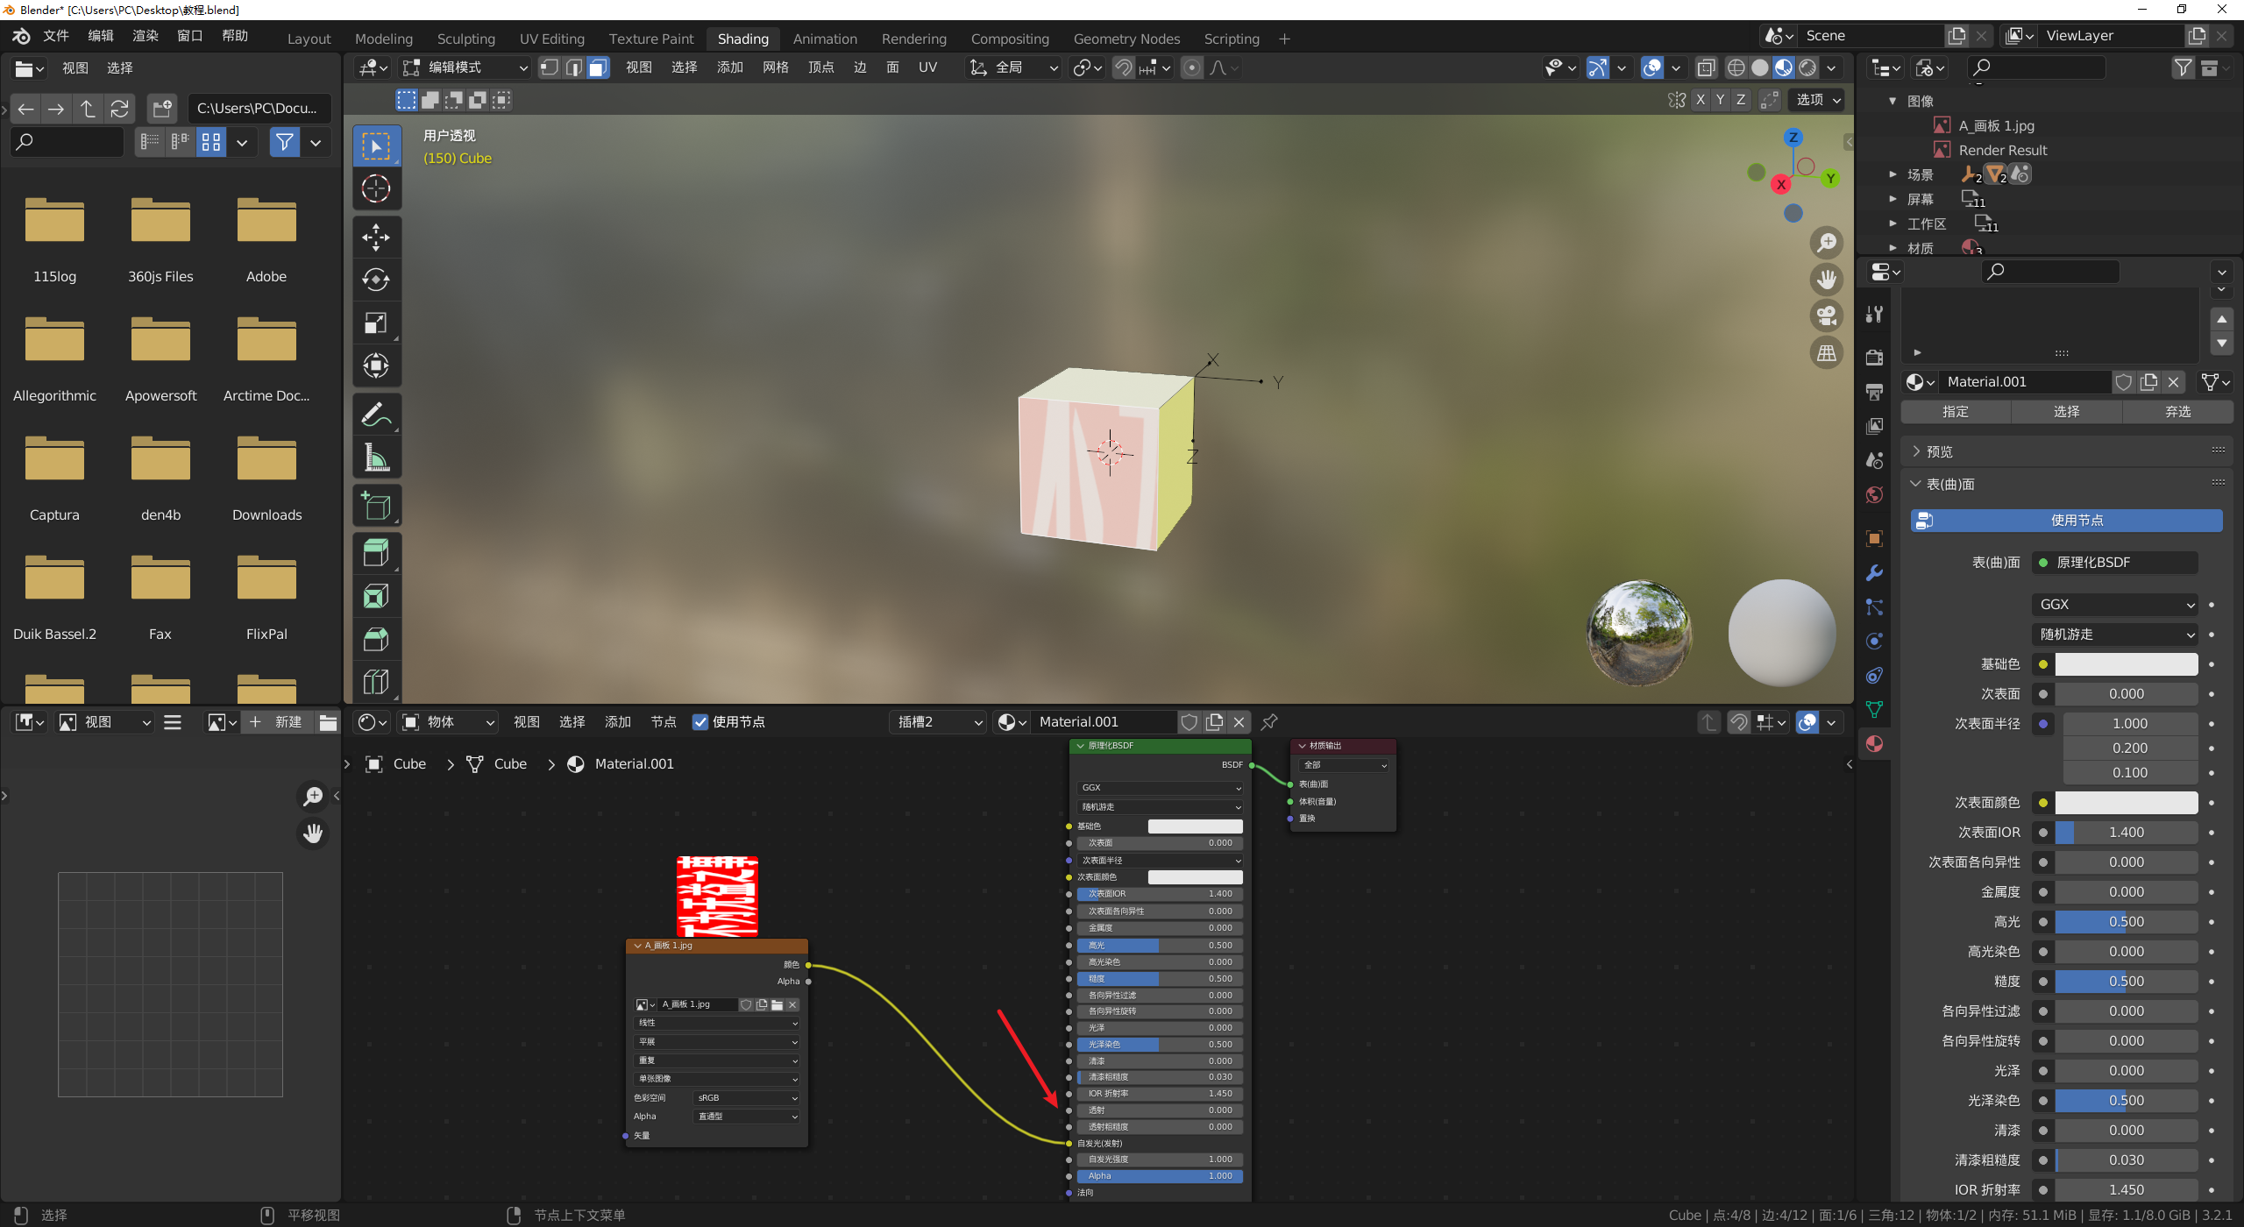Image resolution: width=2244 pixels, height=1227 pixels.
Task: Open the 渲染 menu
Action: 145,36
